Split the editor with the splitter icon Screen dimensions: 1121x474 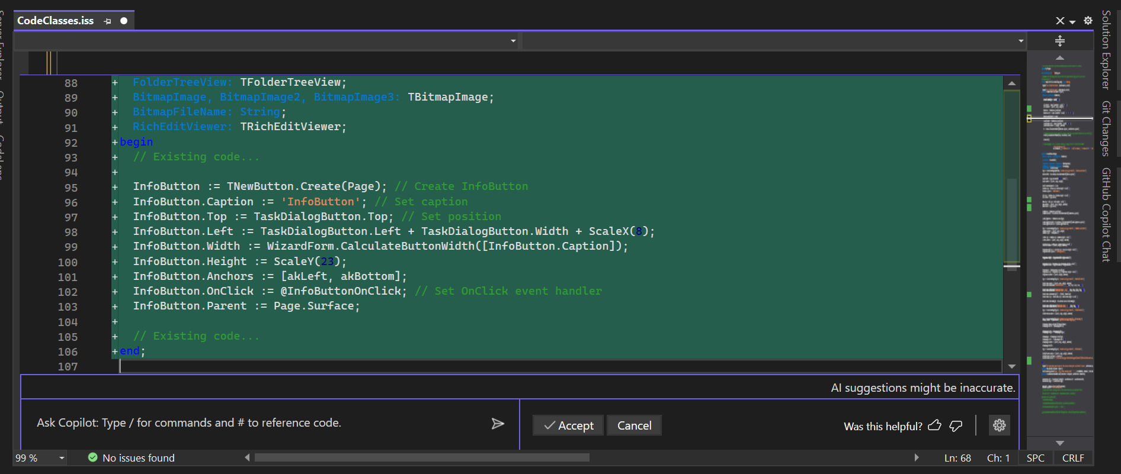[x=1060, y=41]
